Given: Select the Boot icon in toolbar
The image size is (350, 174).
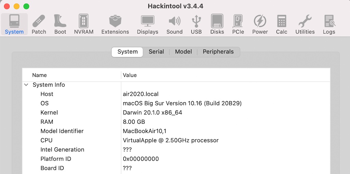Looking at the screenshot, I should [x=60, y=24].
